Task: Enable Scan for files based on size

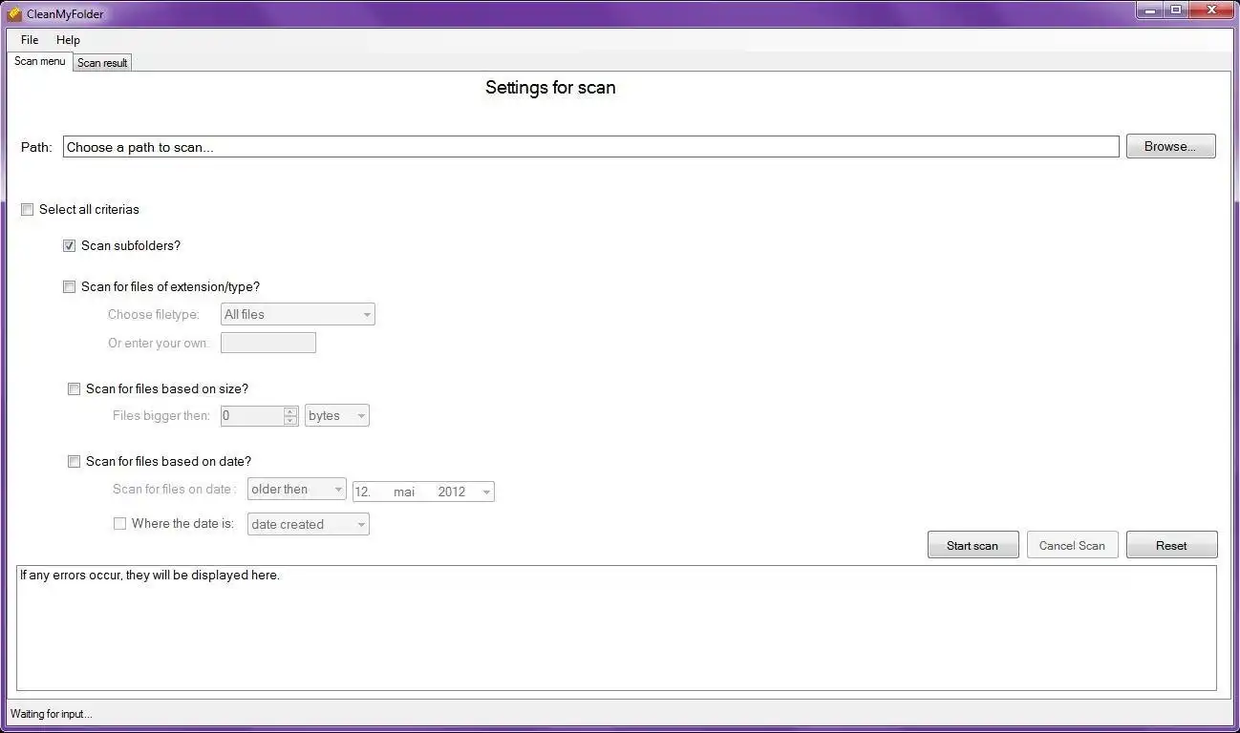Action: click(x=75, y=389)
